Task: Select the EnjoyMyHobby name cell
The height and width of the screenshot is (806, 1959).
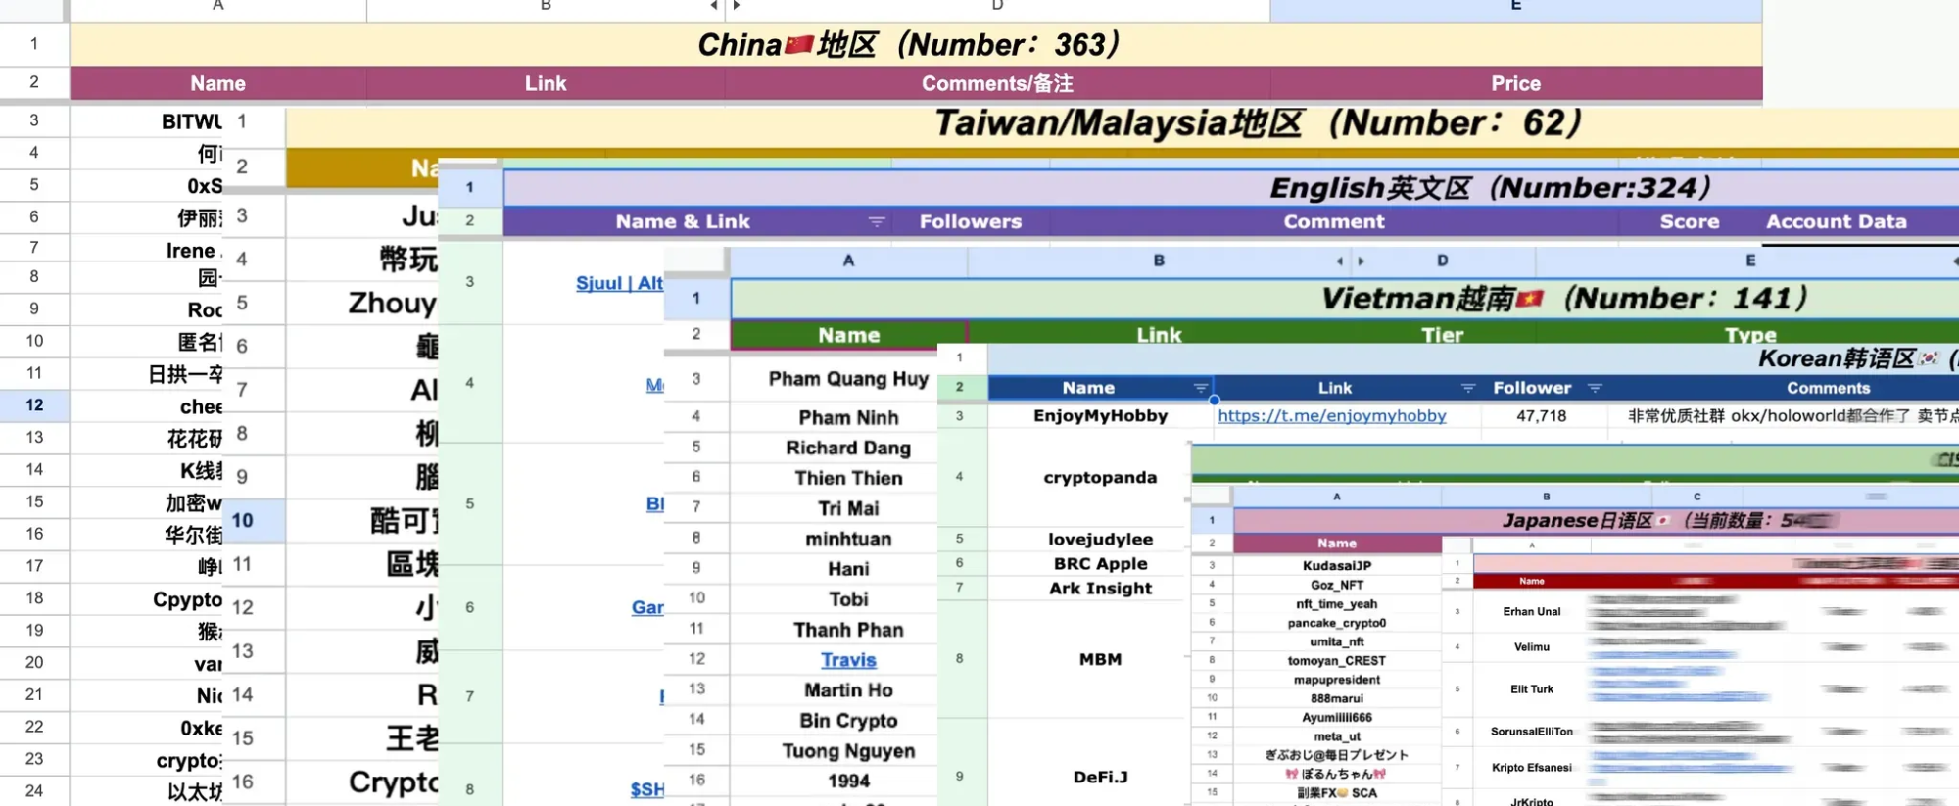Action: (1100, 416)
